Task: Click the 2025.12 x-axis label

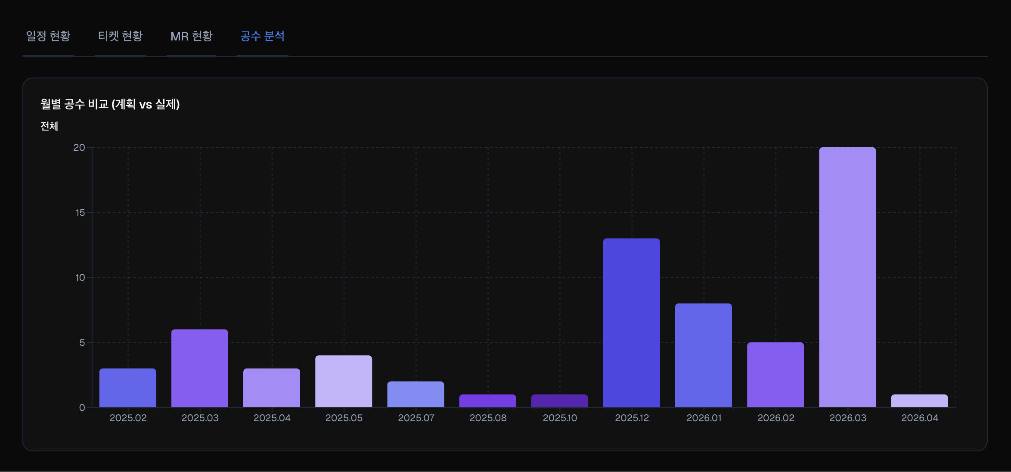Action: [632, 418]
